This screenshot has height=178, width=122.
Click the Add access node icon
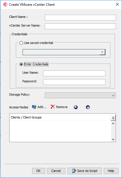click(34, 107)
